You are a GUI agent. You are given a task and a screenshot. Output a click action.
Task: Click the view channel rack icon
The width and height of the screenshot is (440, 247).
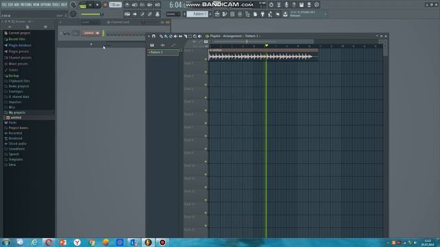point(232,14)
